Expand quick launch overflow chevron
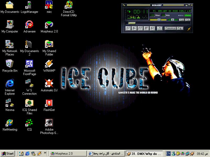Screen dimensions: 210x157 [x=45, y=153]
